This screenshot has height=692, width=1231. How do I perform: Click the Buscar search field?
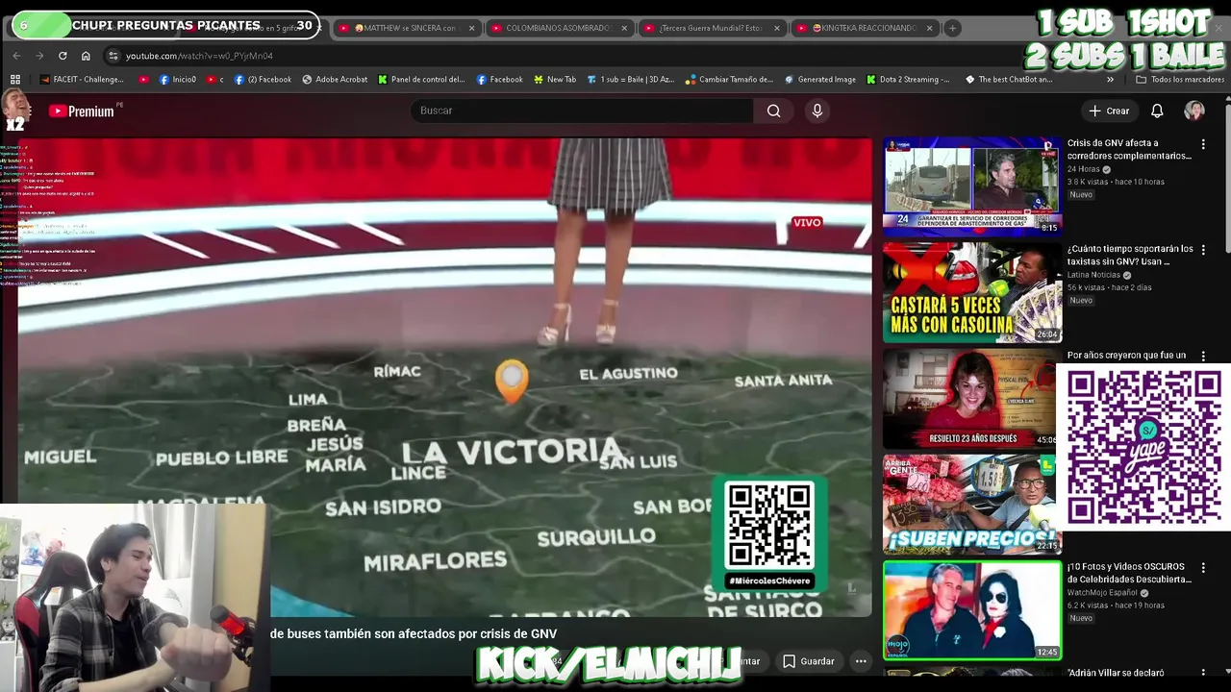coord(582,111)
